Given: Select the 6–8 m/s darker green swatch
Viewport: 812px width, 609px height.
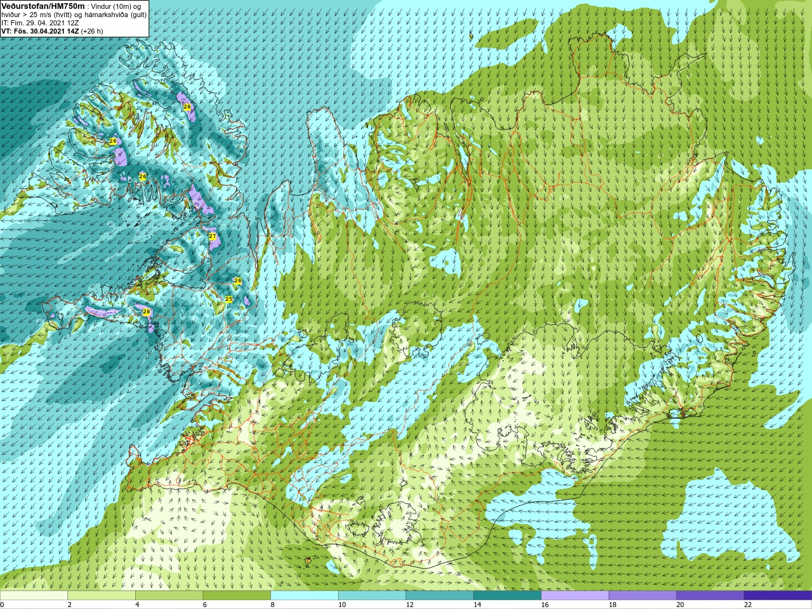Looking at the screenshot, I should click(237, 596).
